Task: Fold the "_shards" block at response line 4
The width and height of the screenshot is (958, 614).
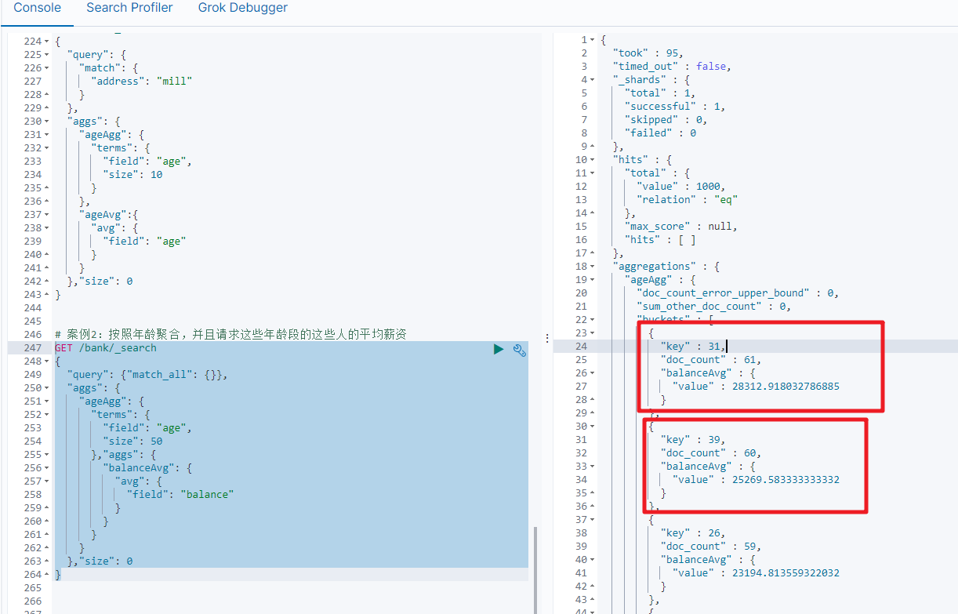Action: point(592,79)
